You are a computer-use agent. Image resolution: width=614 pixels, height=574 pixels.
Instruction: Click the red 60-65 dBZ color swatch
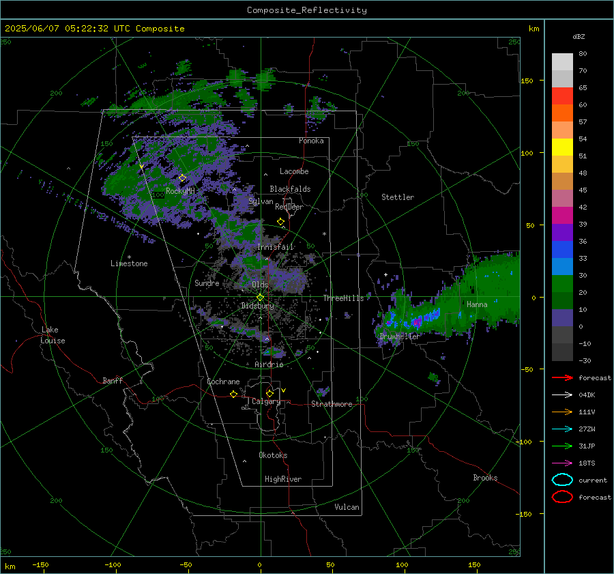coord(562,96)
